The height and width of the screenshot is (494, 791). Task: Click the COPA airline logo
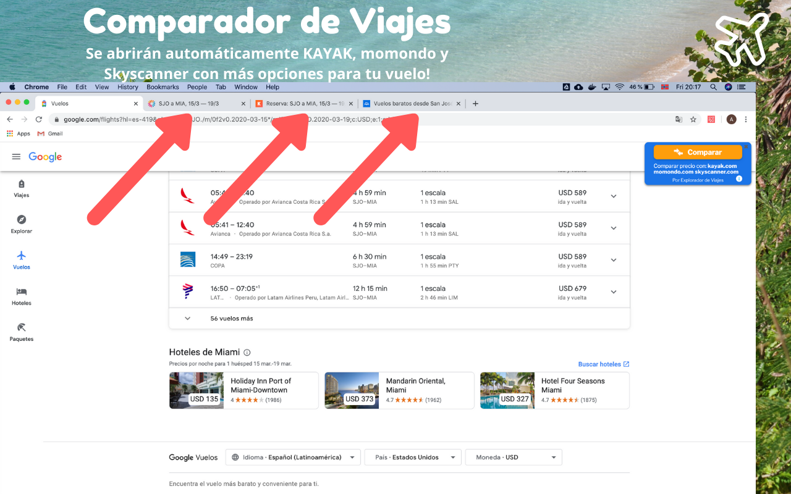click(188, 260)
